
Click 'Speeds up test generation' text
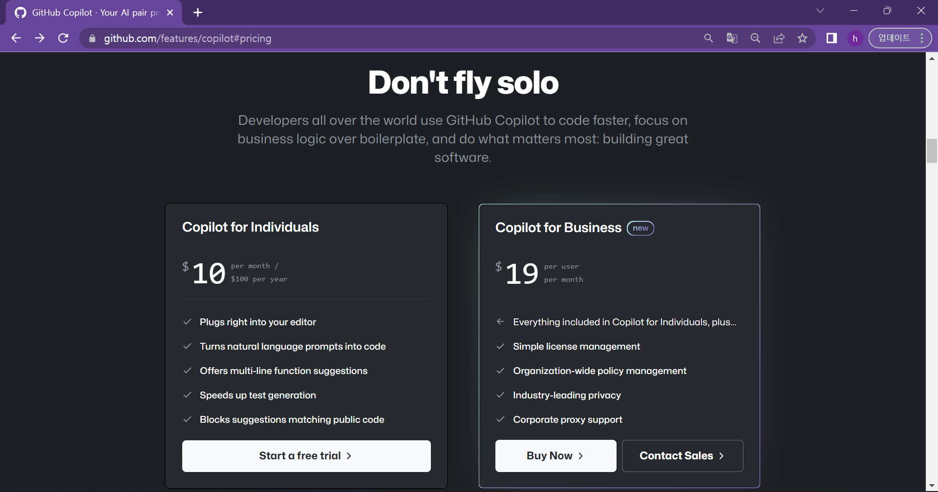(258, 395)
